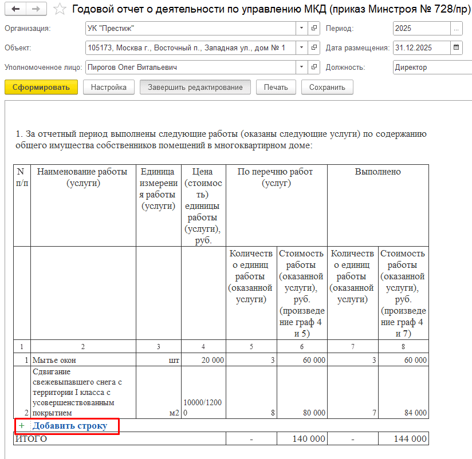Open Уполномоченное лицо record via open icon
The width and height of the screenshot is (472, 459).
314,67
